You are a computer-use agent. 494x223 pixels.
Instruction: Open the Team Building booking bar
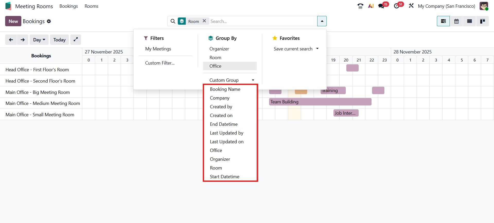tap(320, 102)
